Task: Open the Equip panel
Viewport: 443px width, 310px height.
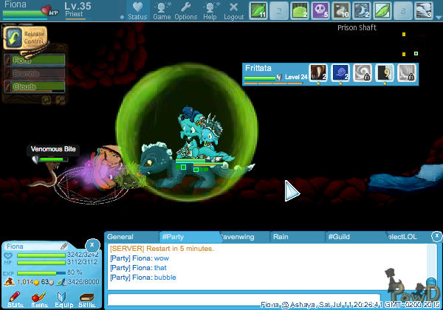Action: [x=63, y=297]
